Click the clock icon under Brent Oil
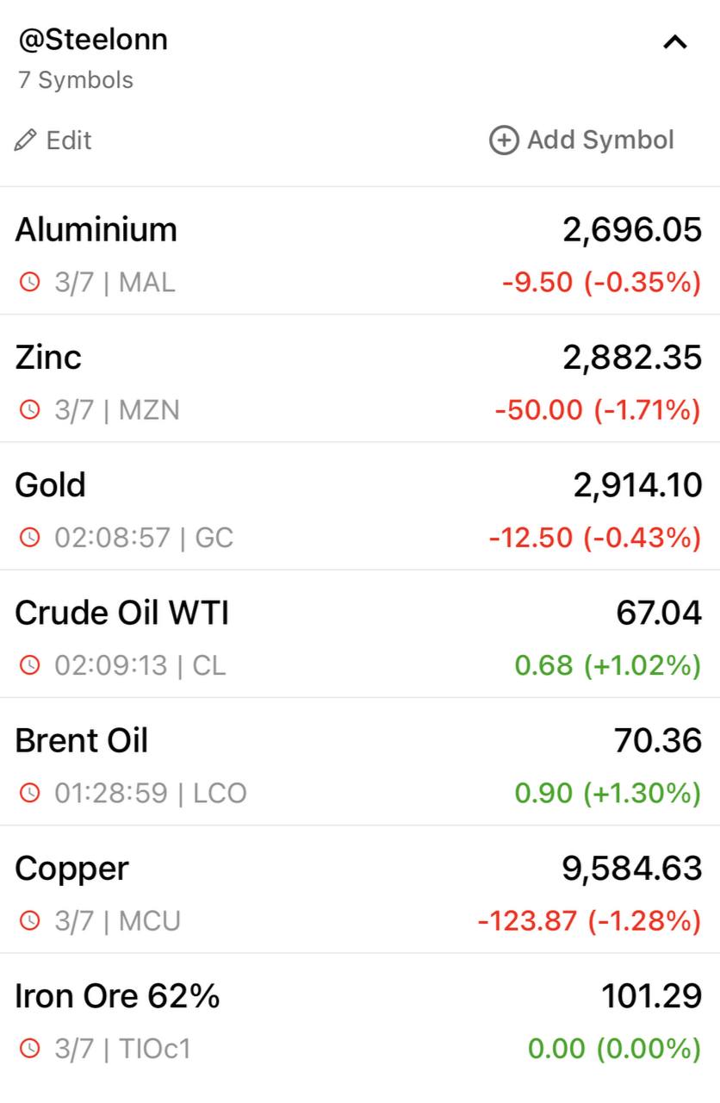This screenshot has height=1103, width=720. [30, 793]
